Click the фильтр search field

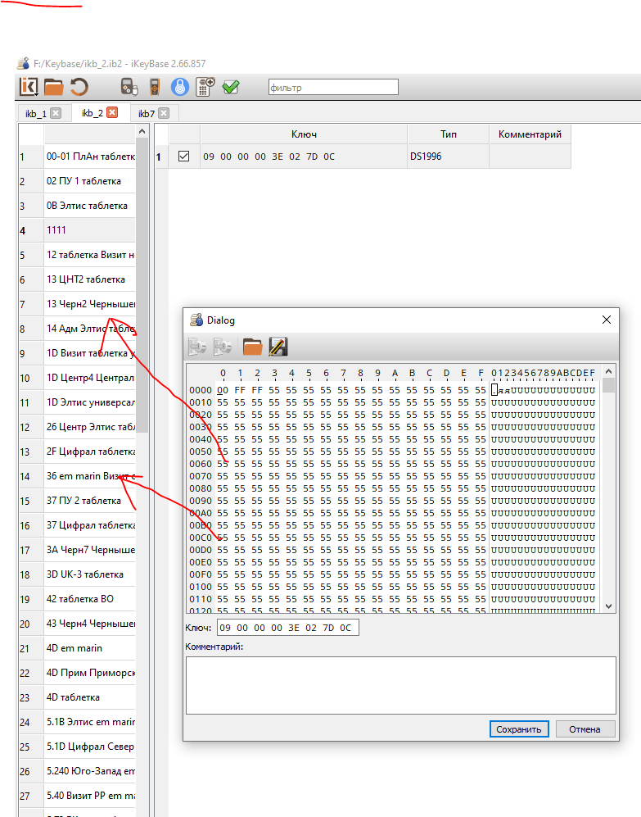coord(332,87)
